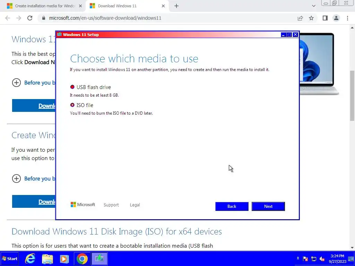
Task: Launch Internet Explorer from taskbar
Action: (x=30, y=259)
